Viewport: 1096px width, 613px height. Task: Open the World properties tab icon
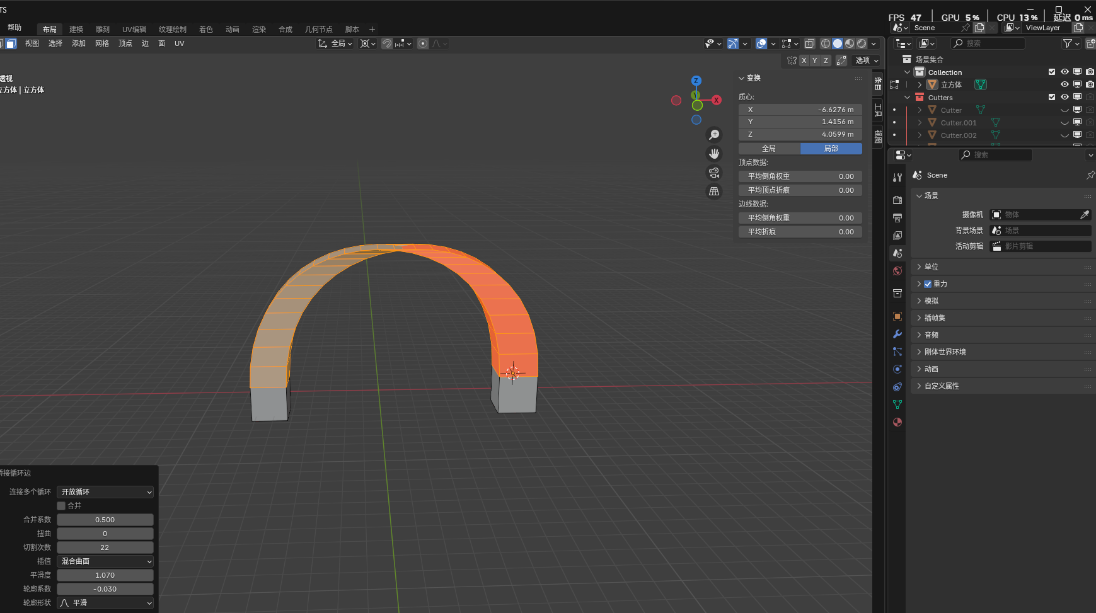click(897, 271)
